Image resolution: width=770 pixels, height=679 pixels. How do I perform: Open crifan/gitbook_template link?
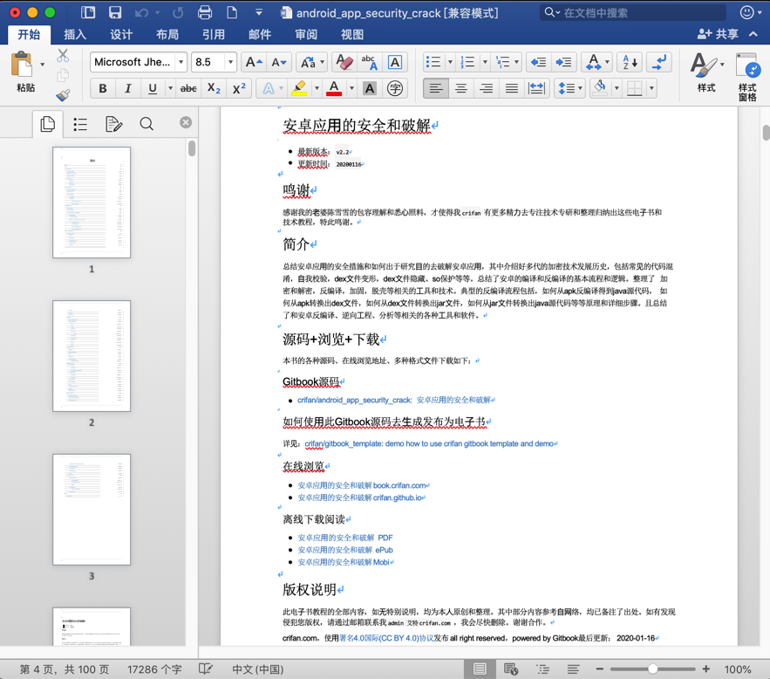pos(429,443)
